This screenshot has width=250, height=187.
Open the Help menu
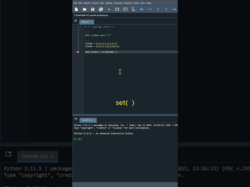coord(149,3)
